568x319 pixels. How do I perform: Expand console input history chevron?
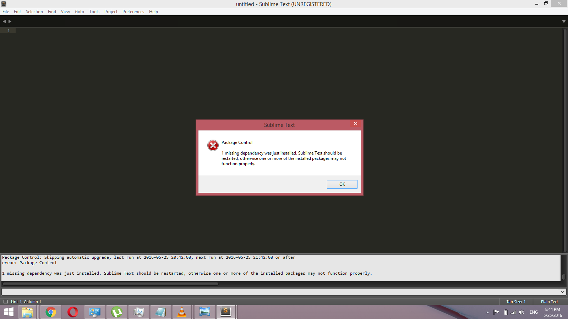562,292
